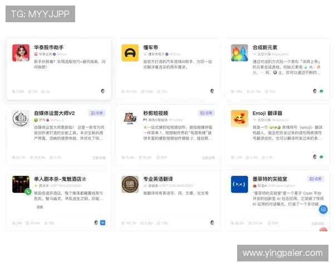Click author 太空小孩 under Emoji 翻译器
This screenshot has width=334, height=267.
tap(264, 120)
